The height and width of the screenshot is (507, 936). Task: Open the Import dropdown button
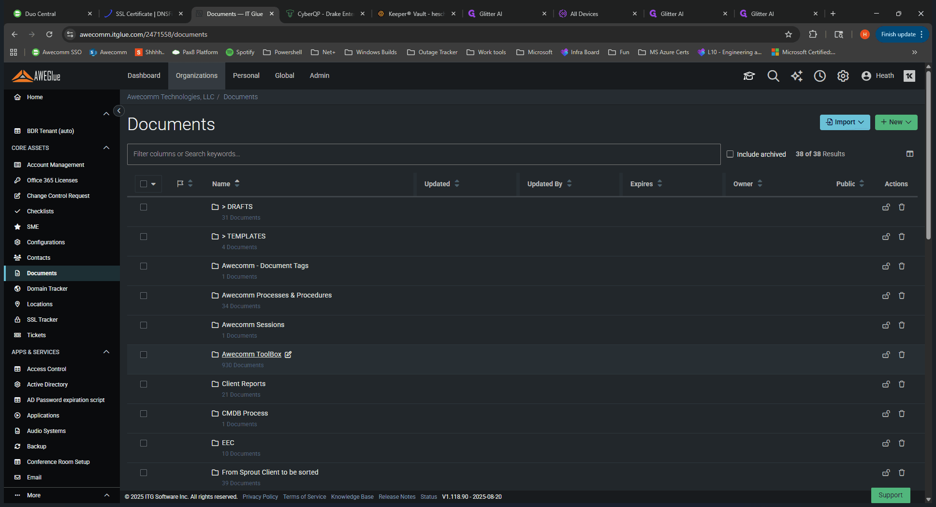coord(845,122)
